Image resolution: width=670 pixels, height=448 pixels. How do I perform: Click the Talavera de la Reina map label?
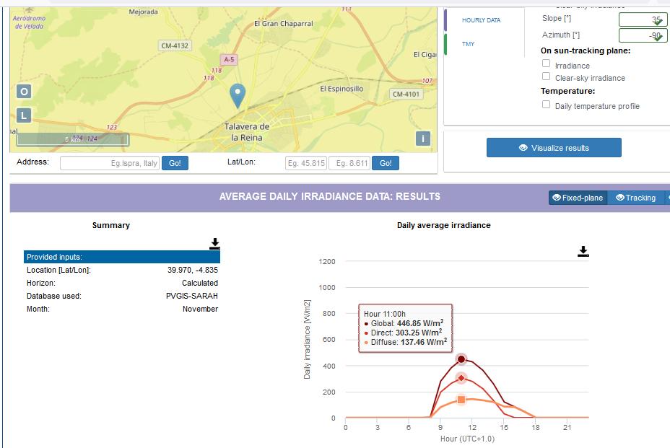[x=247, y=132]
